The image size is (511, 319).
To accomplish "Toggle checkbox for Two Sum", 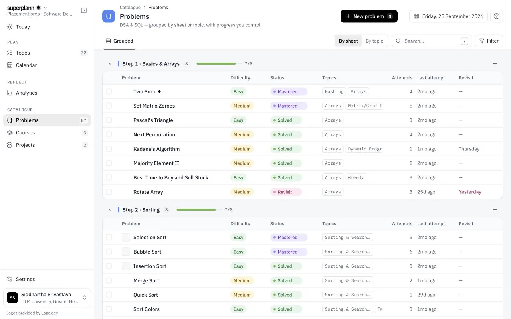I will click(109, 91).
